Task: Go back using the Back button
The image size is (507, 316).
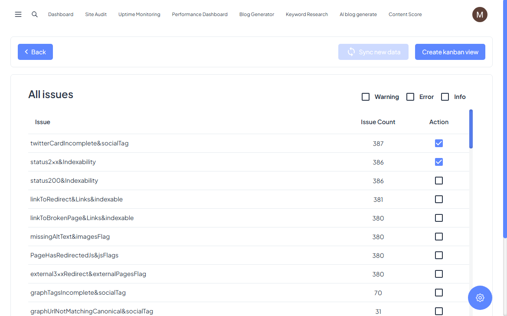Action: point(35,52)
